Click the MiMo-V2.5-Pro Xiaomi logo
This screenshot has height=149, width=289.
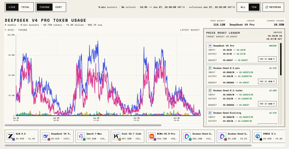coord(152,136)
